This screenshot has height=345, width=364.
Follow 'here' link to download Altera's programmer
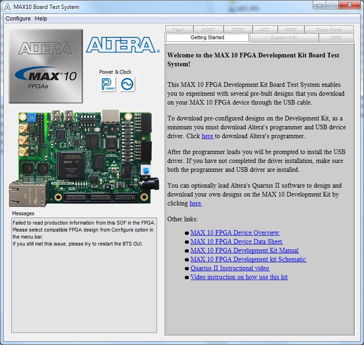click(x=207, y=136)
